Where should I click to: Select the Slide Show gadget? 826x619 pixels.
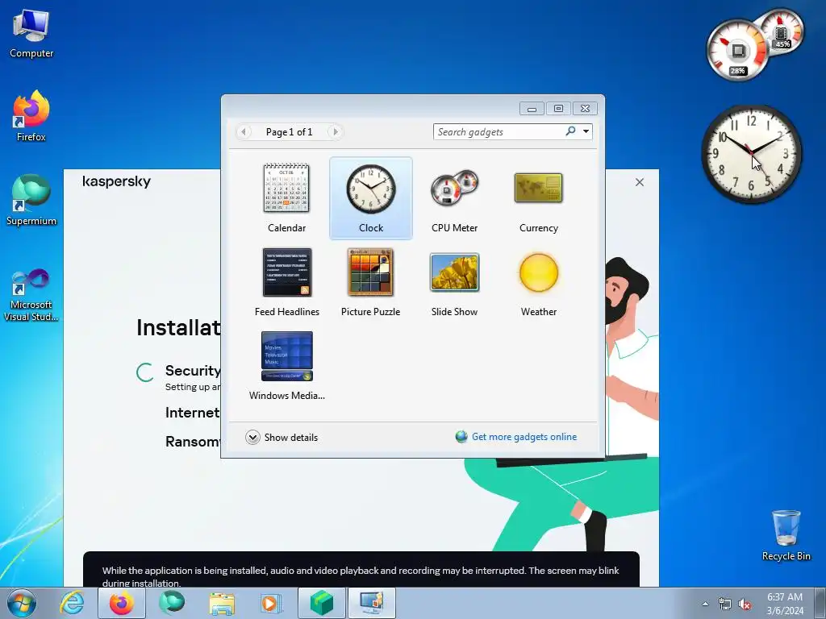(455, 282)
